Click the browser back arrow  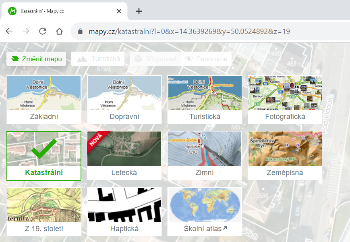(x=9, y=31)
